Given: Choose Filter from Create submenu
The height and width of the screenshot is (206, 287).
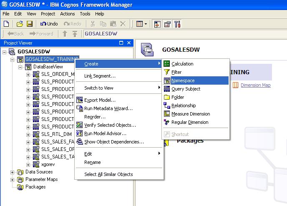Looking at the screenshot, I should point(196,72).
